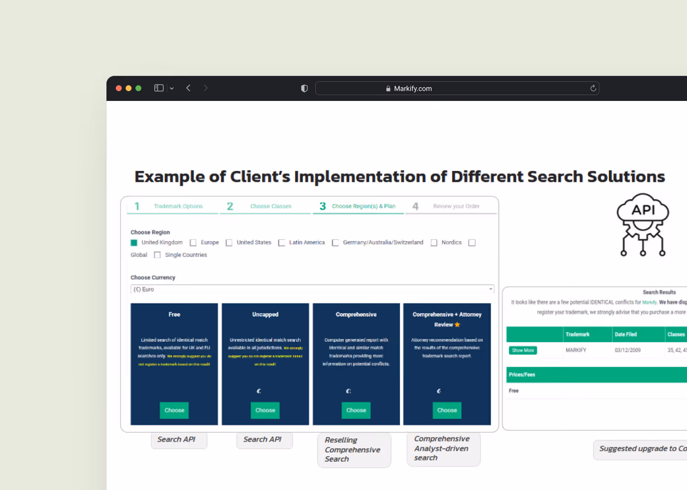Click the Search API label under Uncapped

[x=264, y=440]
